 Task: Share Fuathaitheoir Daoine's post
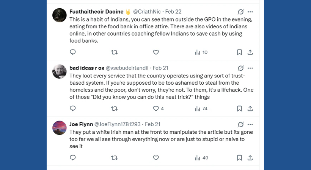click(250, 52)
